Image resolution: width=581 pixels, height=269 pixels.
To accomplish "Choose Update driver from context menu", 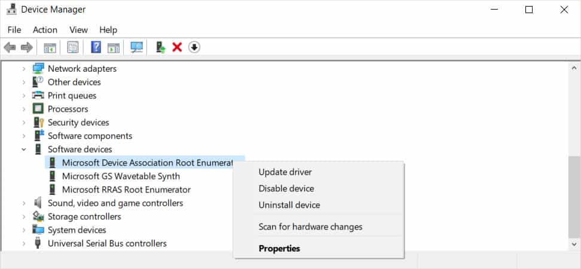I will tap(285, 172).
